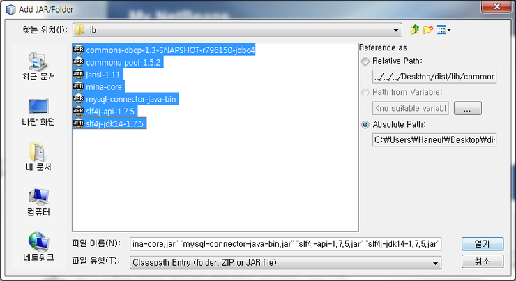
Task: Select commons-pool-1.5.2 file name
Action: pos(123,62)
